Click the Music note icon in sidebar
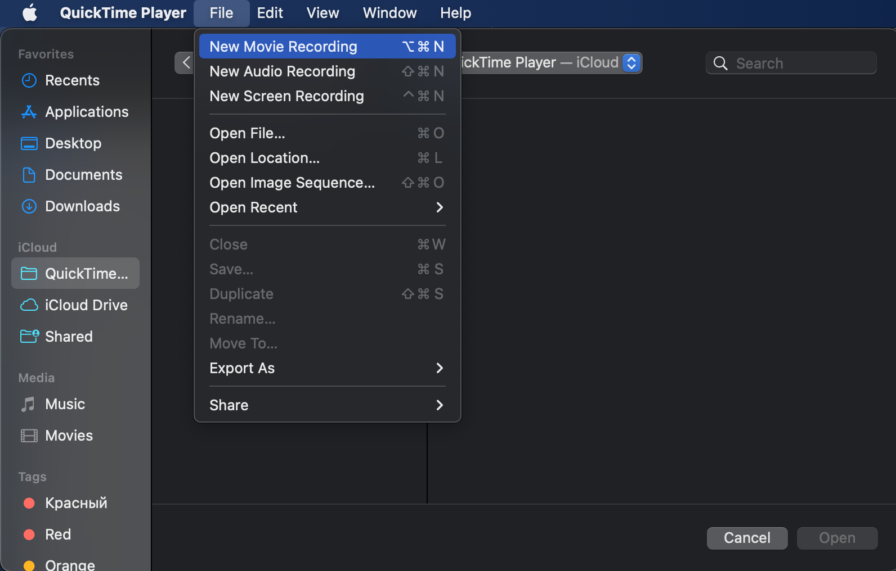The width and height of the screenshot is (896, 571). point(28,404)
